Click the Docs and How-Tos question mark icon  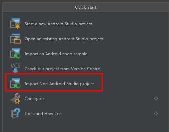pyautogui.click(x=15, y=113)
